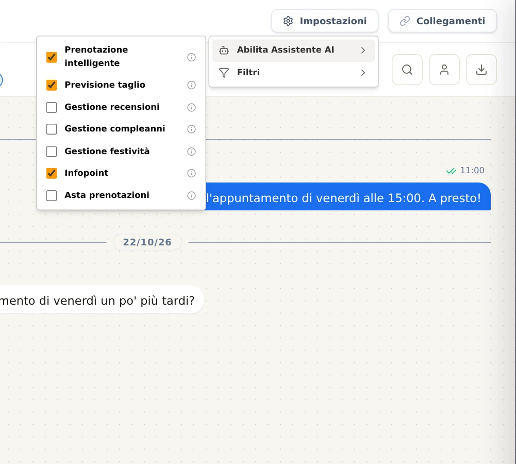The height and width of the screenshot is (464, 516).
Task: Show info for Gestione recensioni
Action: pyautogui.click(x=192, y=107)
